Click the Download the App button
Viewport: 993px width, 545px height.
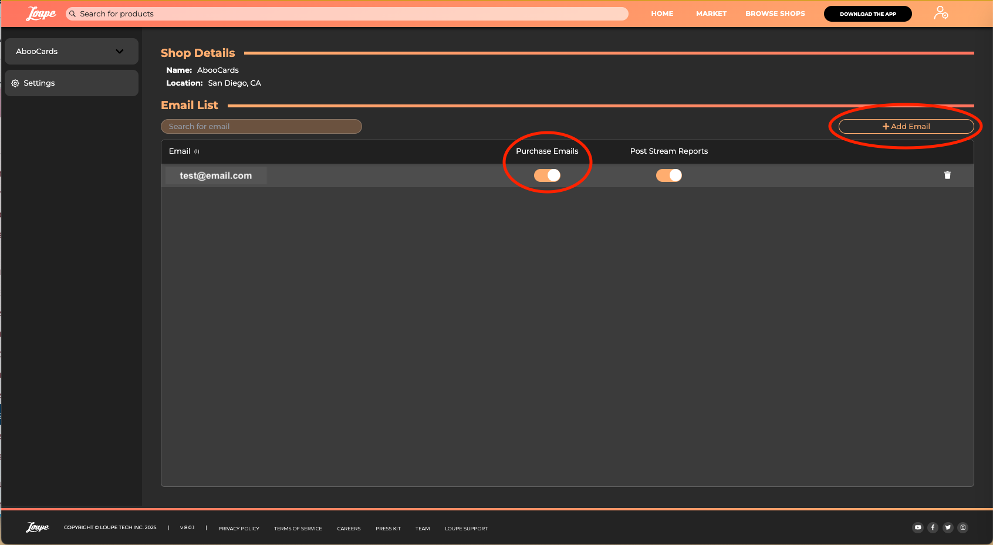coord(867,13)
